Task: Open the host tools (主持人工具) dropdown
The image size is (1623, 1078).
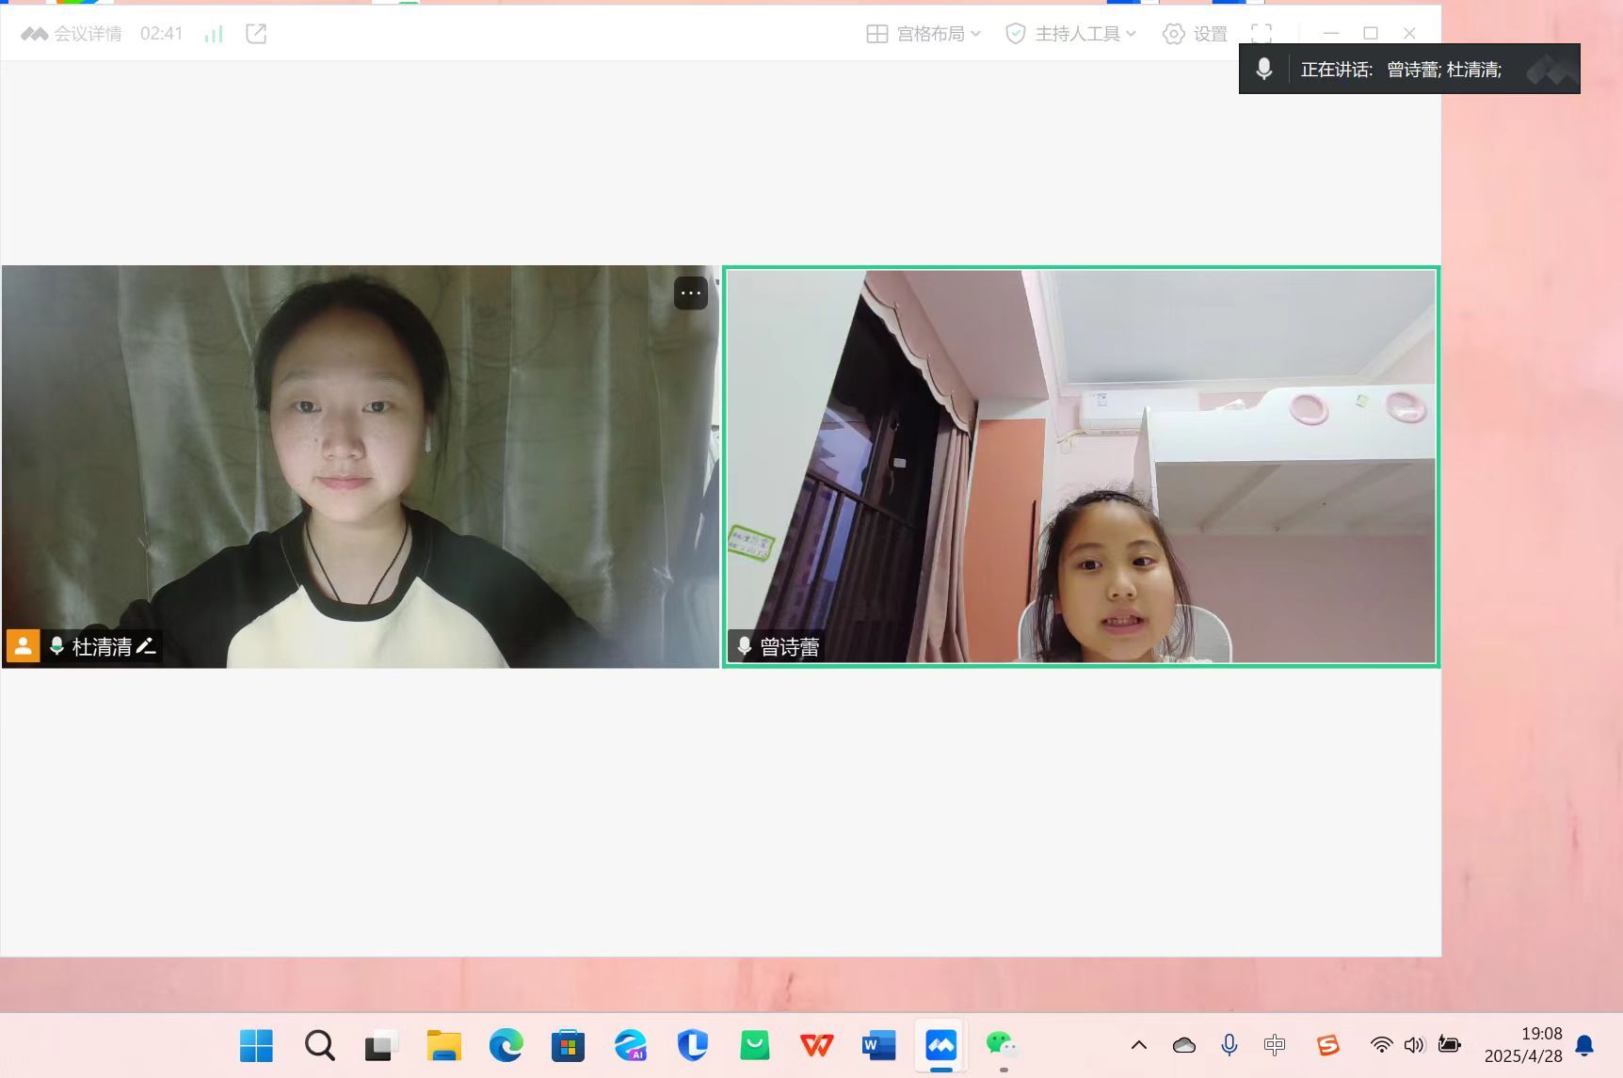Action: pyautogui.click(x=1071, y=34)
